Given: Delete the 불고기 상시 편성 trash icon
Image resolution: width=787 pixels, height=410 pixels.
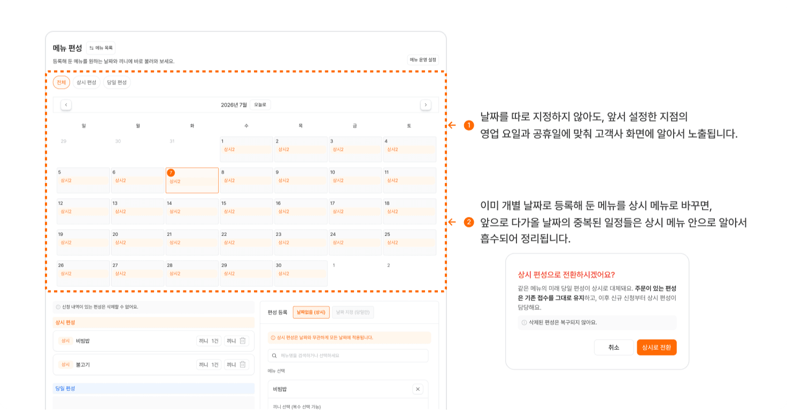Looking at the screenshot, I should click(243, 365).
